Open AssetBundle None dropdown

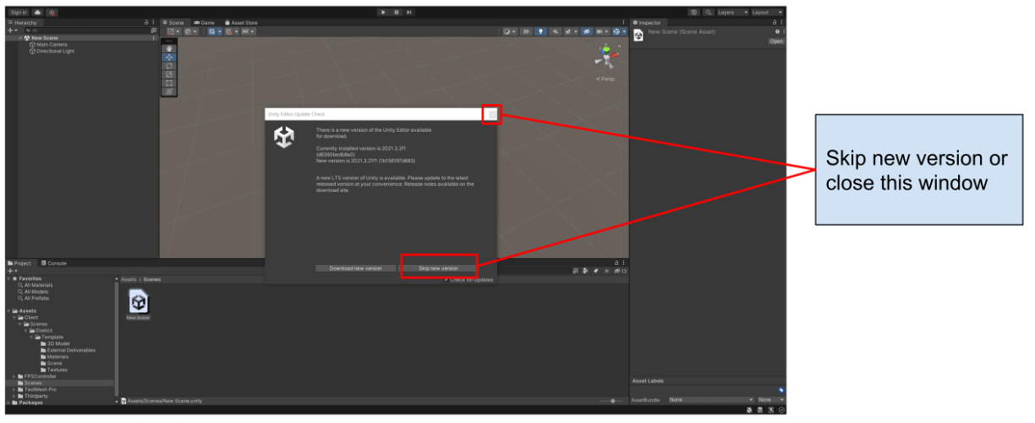[710, 399]
